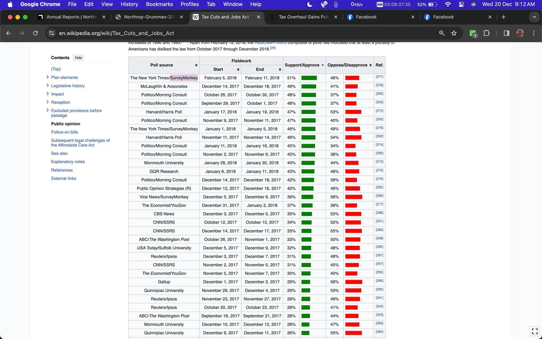The width and height of the screenshot is (542, 339).
Task: Expand the Reception section in Contents
Action: coord(47,102)
